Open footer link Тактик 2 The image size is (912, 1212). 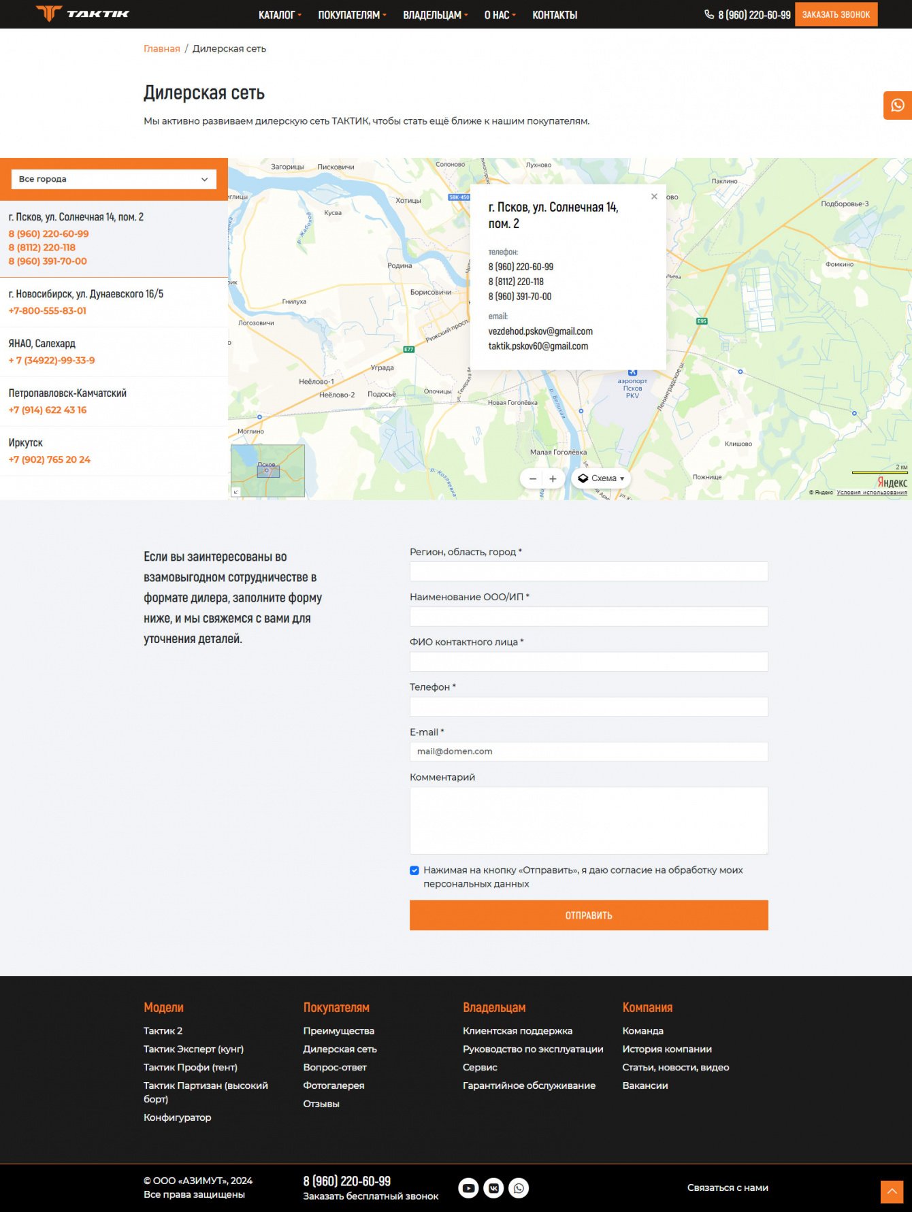pos(163,1031)
